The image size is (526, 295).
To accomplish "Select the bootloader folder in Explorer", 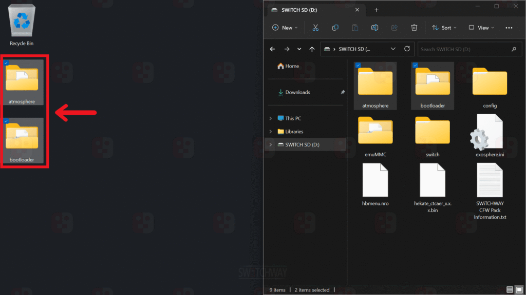I will pyautogui.click(x=433, y=86).
